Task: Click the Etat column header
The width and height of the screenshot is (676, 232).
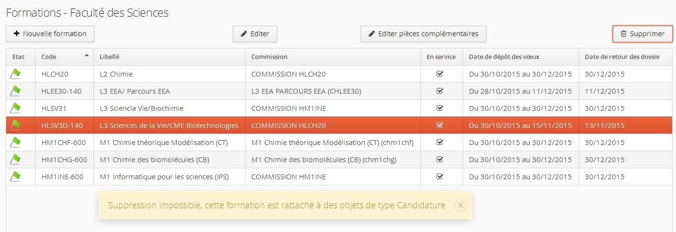Action: pos(19,57)
